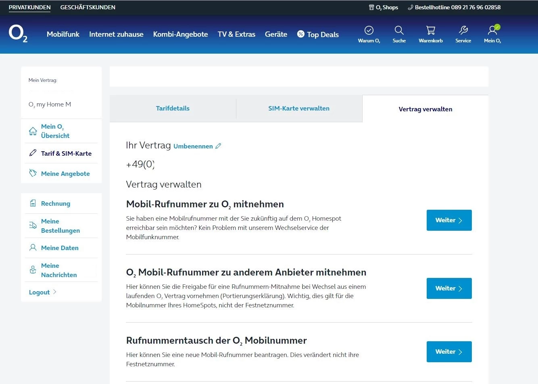Open the TV & Extras menu
Image resolution: width=538 pixels, height=384 pixels.
236,34
